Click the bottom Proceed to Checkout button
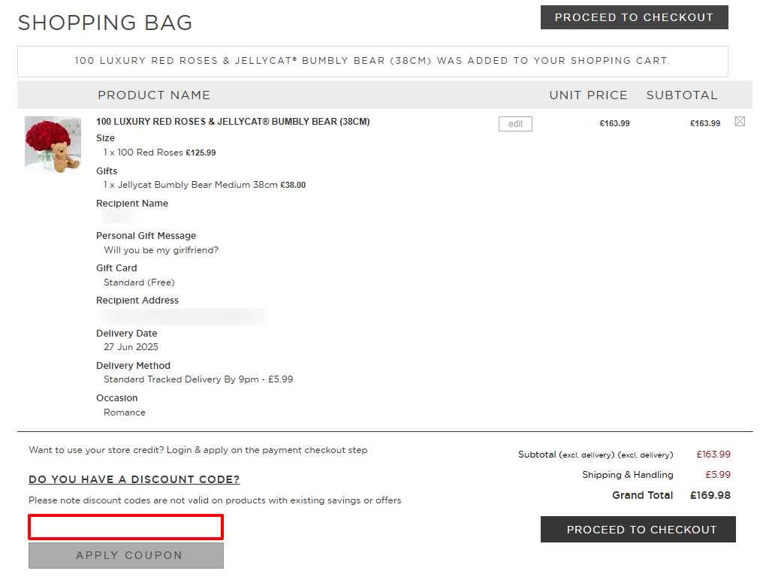 pyautogui.click(x=638, y=529)
